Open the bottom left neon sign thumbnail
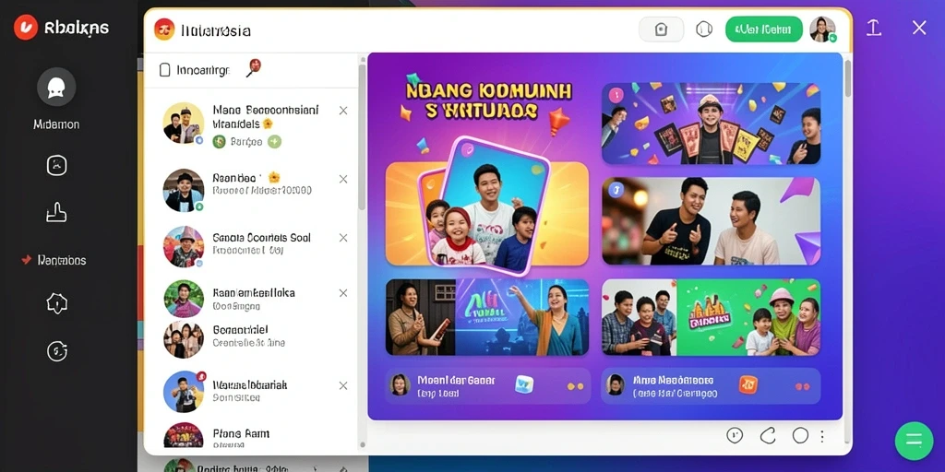Viewport: 945px width, 472px height. tap(487, 317)
